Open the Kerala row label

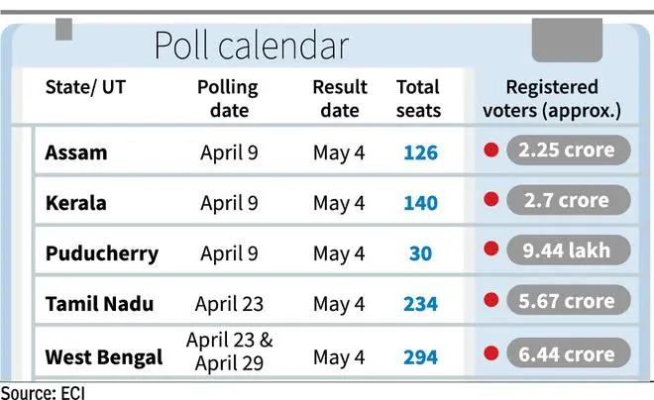coord(76,203)
